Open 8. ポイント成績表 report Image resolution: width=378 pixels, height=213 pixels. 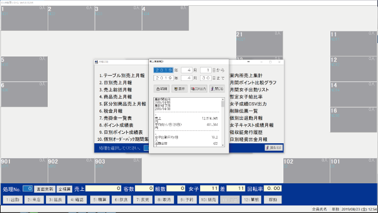(x=116, y=125)
